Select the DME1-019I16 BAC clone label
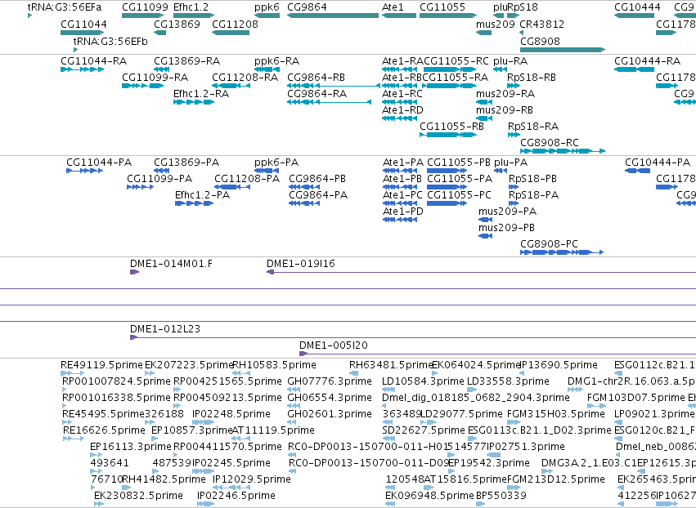 click(301, 264)
